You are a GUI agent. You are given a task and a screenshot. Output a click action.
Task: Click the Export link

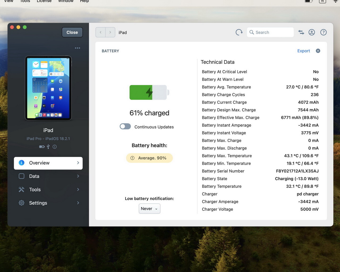pyautogui.click(x=304, y=51)
